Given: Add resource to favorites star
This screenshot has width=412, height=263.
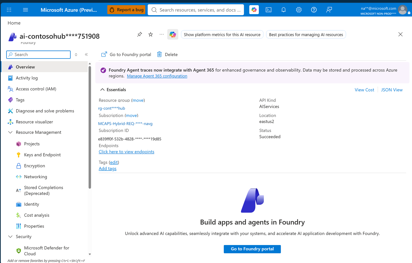Looking at the screenshot, I should 151,34.
